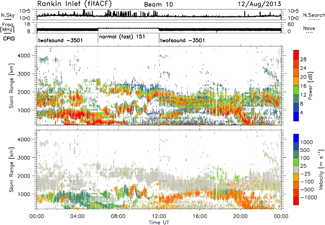Click the gray segment of Velocity colorbar

(296, 169)
